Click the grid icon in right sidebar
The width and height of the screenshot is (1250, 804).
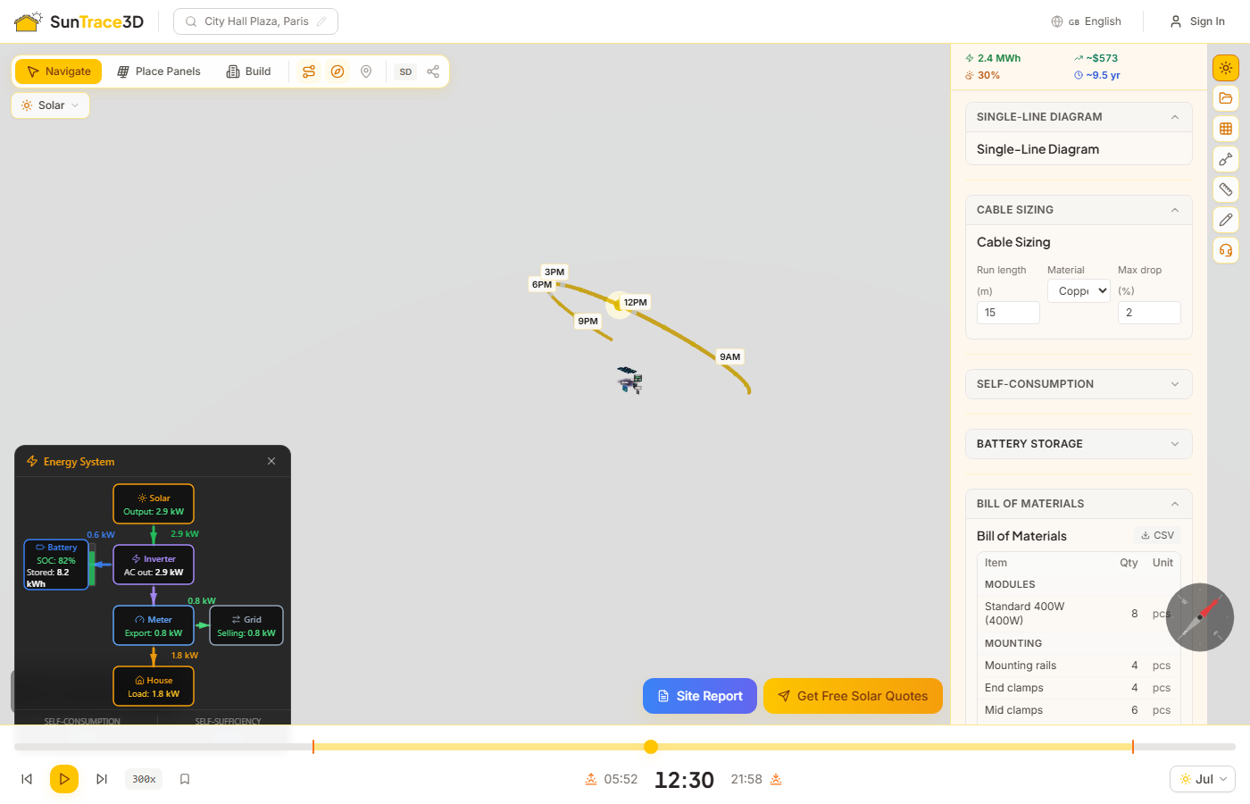point(1226,129)
